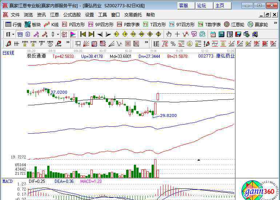Open the notepad list icon
This screenshot has width=280, height=200.
(x=230, y=34)
